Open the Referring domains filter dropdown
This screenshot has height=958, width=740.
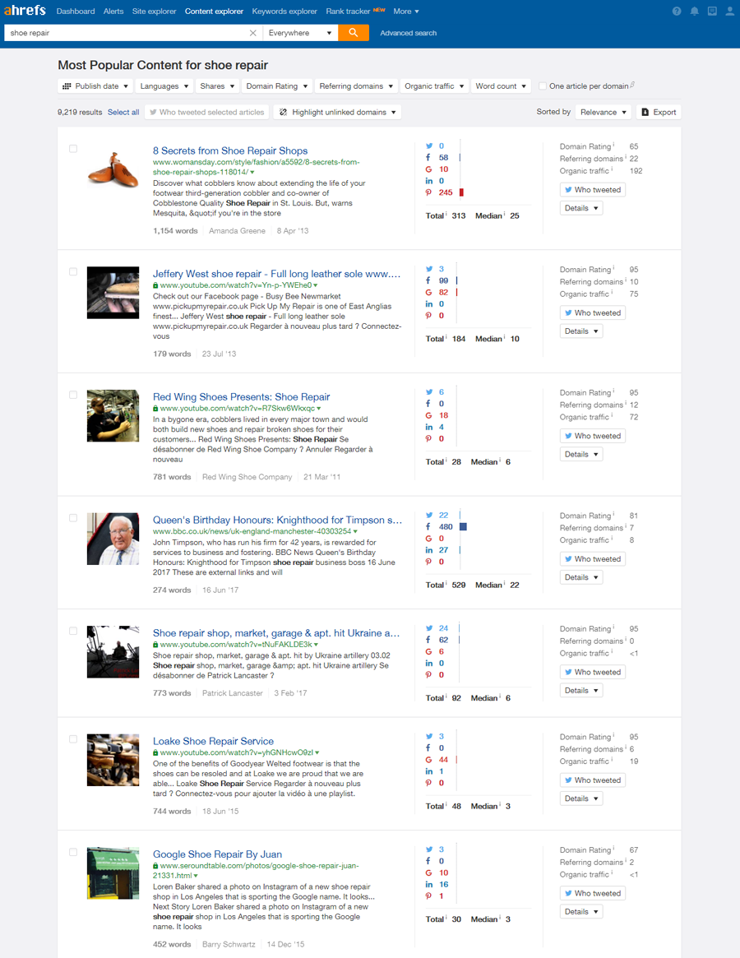(356, 86)
